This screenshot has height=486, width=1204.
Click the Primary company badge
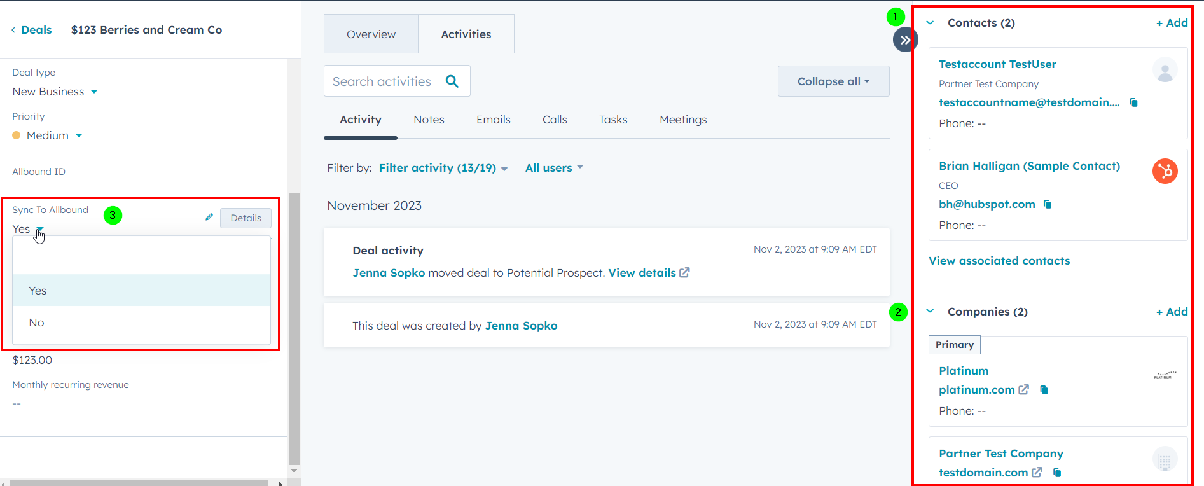point(955,345)
